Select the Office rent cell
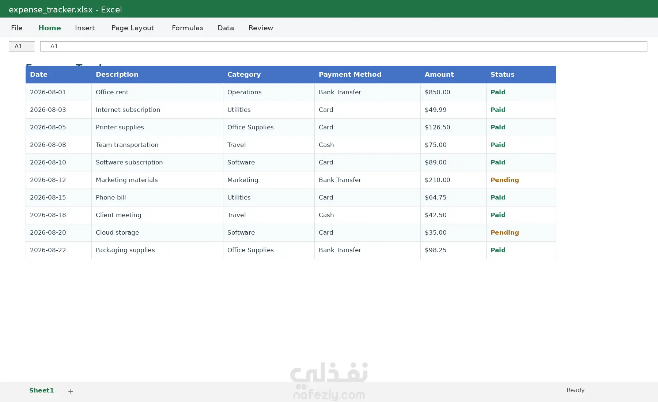The image size is (658, 402). 157,92
